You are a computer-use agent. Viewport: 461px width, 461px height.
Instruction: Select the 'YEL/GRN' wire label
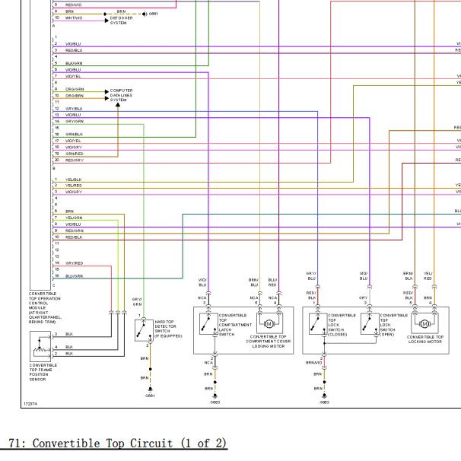(x=74, y=218)
